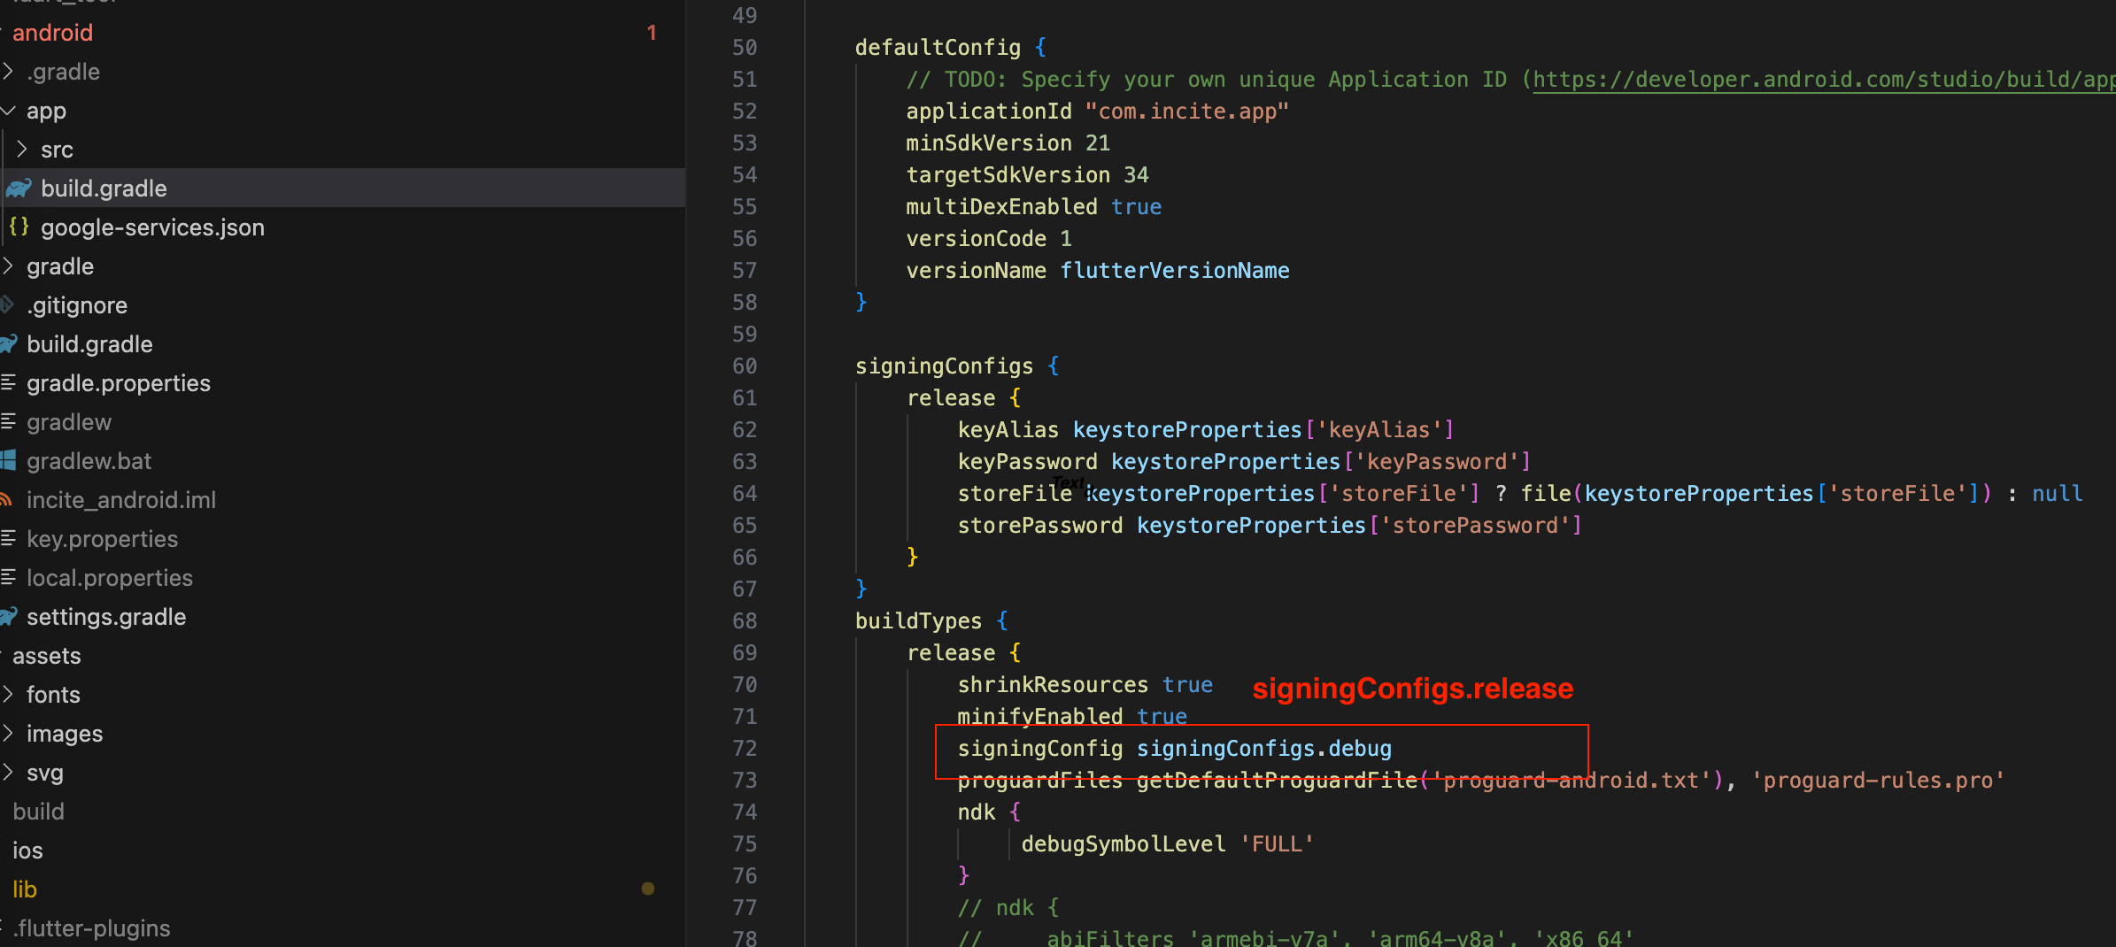Screen dimensions: 2116x947
Task: Click the Gradle elephant icon beside app build.gradle
Action: 19,189
